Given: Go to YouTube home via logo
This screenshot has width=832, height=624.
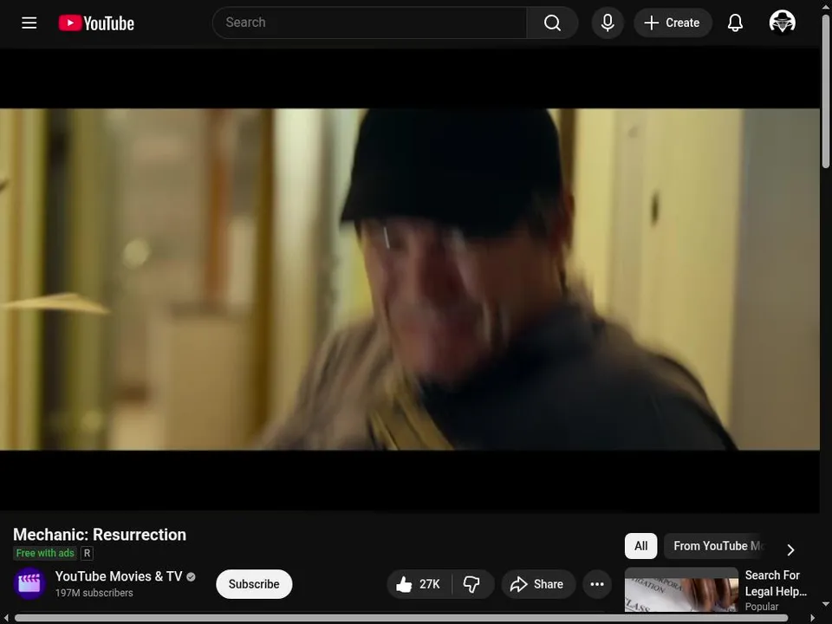Looking at the screenshot, I should pos(96,23).
